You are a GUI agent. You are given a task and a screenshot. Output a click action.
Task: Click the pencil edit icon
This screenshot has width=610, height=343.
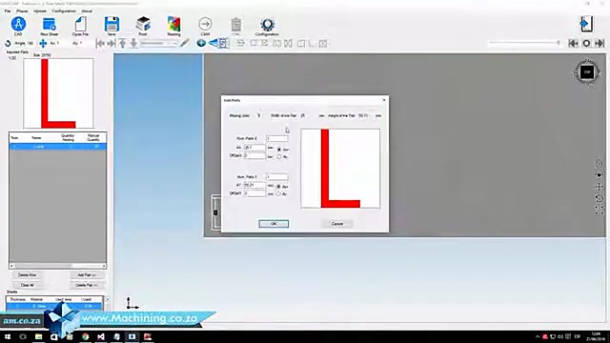click(x=185, y=43)
